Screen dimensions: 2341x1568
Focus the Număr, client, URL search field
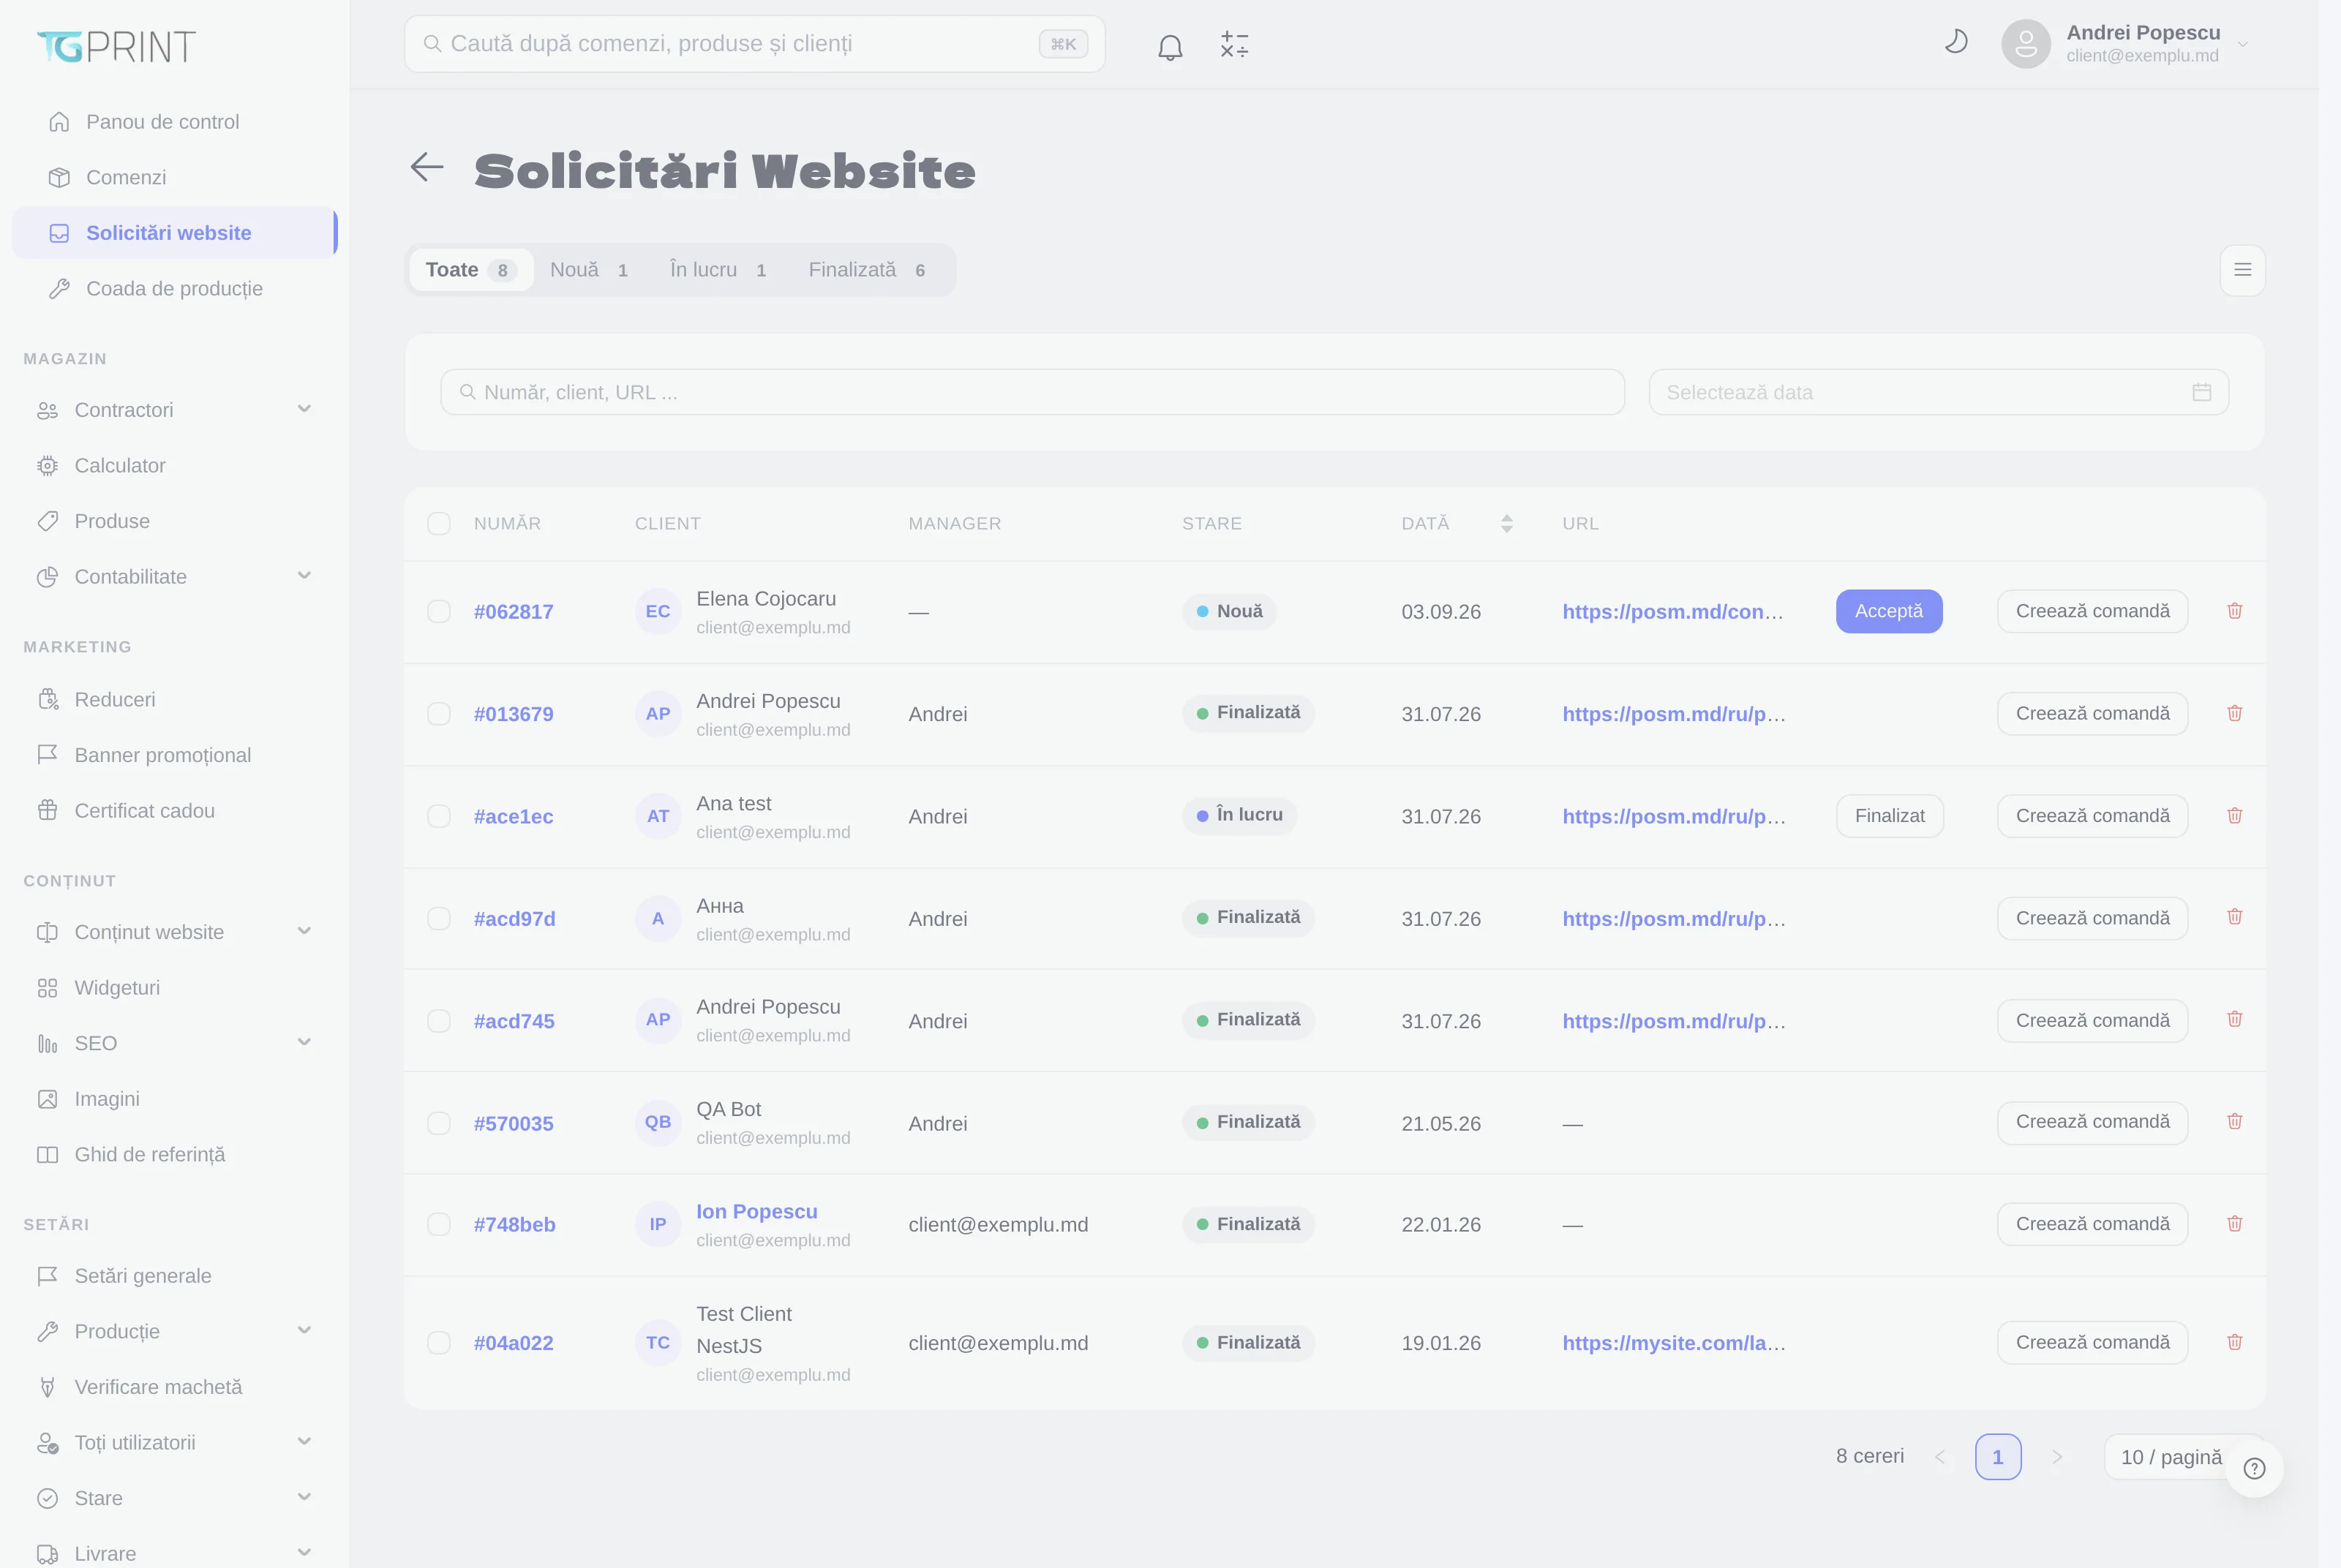[1032, 392]
